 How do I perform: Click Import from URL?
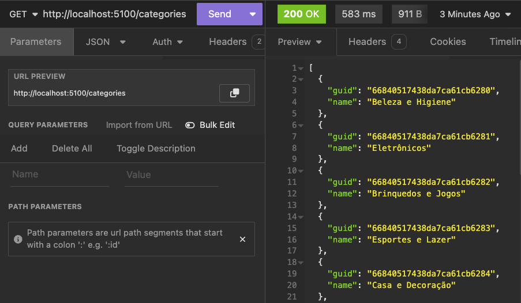[x=139, y=125]
